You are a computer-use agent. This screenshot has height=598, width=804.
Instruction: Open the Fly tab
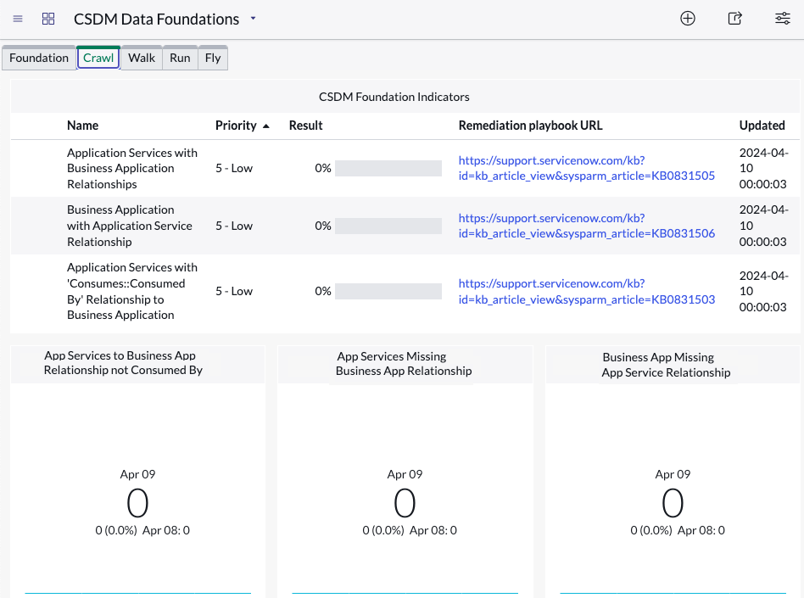(213, 58)
